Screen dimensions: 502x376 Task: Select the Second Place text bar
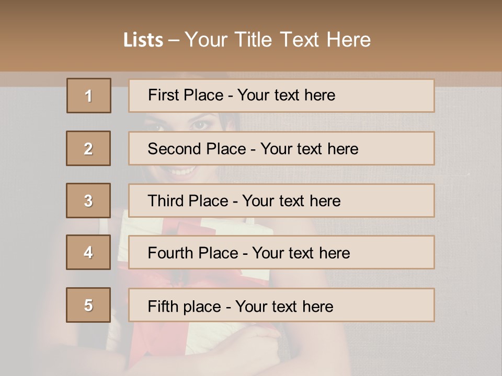point(281,148)
